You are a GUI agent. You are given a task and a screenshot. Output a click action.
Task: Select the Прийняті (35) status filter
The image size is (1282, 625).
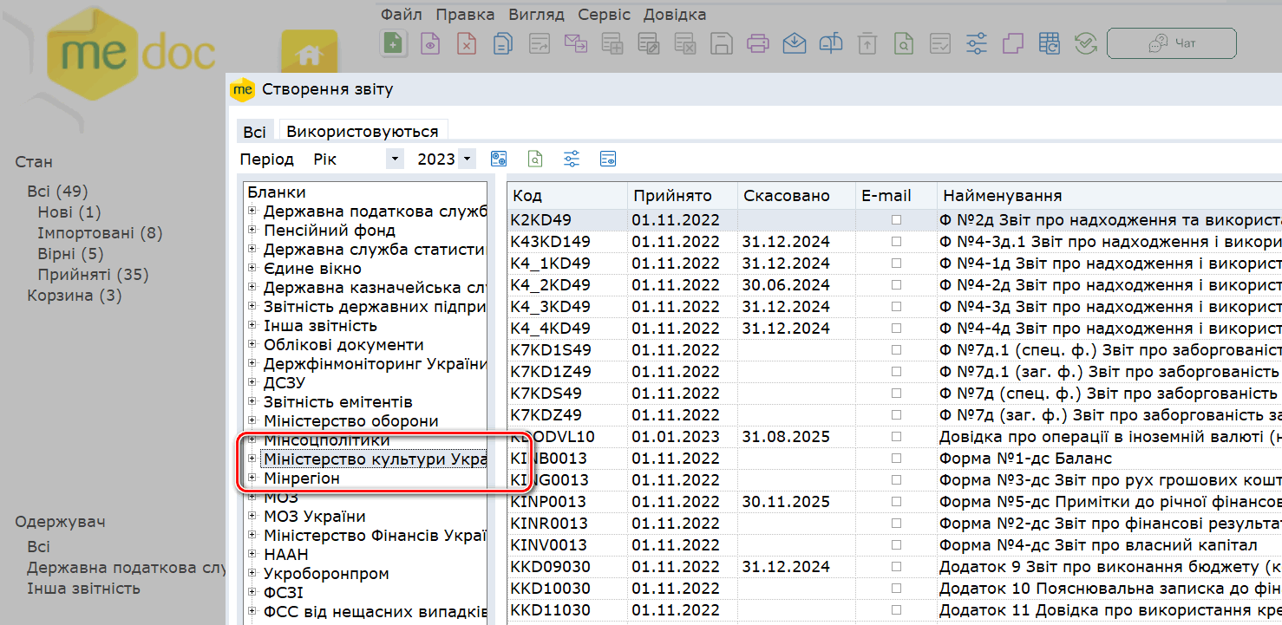(x=93, y=275)
